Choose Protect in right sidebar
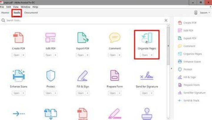The image size is (212, 120). (x=185, y=70)
